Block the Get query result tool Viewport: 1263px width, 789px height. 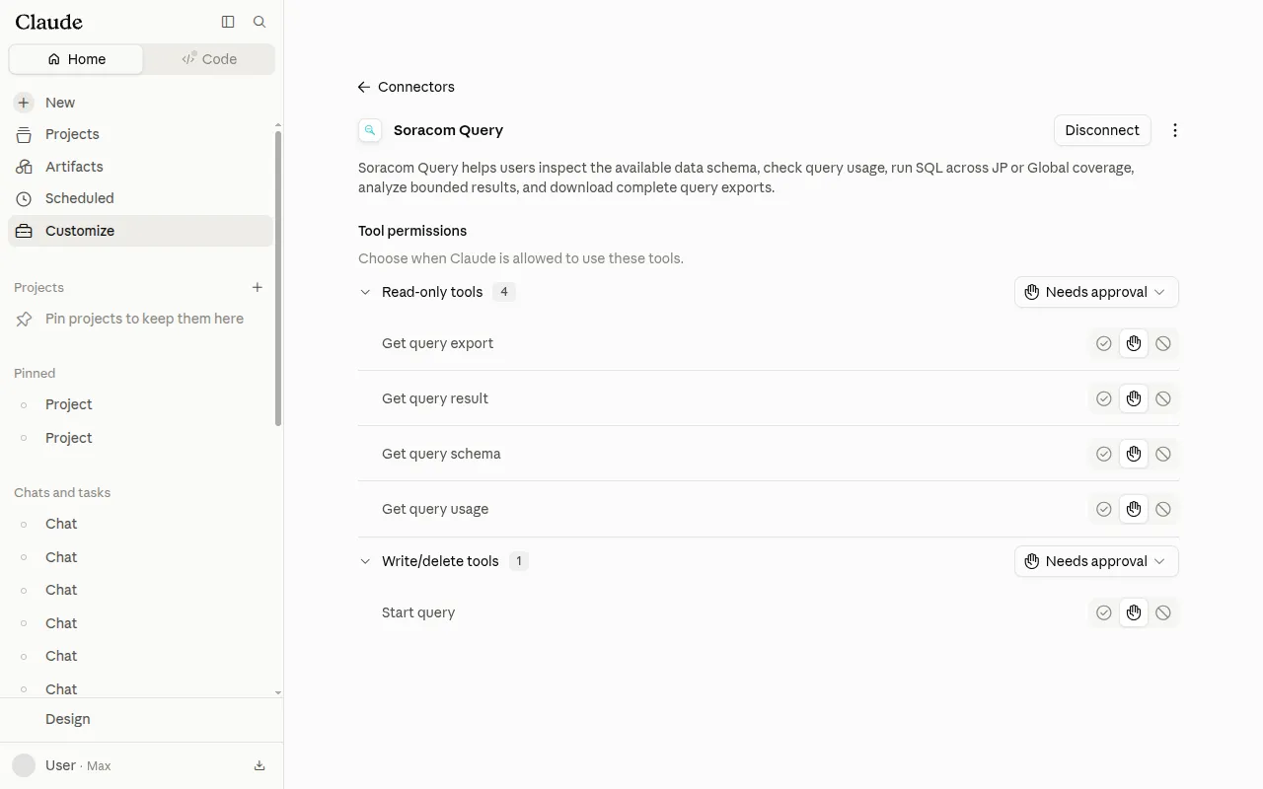pos(1163,398)
